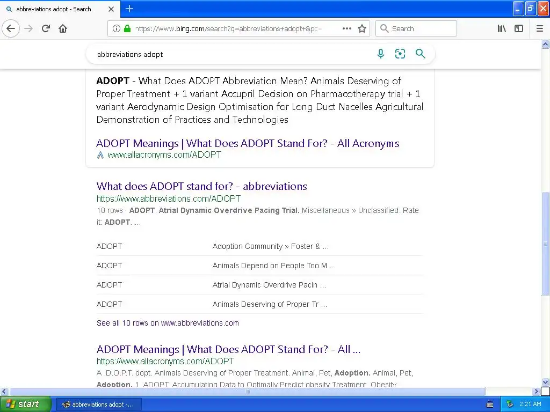
Task: Open 'What does ADOPT stand for?' result
Action: tap(202, 186)
